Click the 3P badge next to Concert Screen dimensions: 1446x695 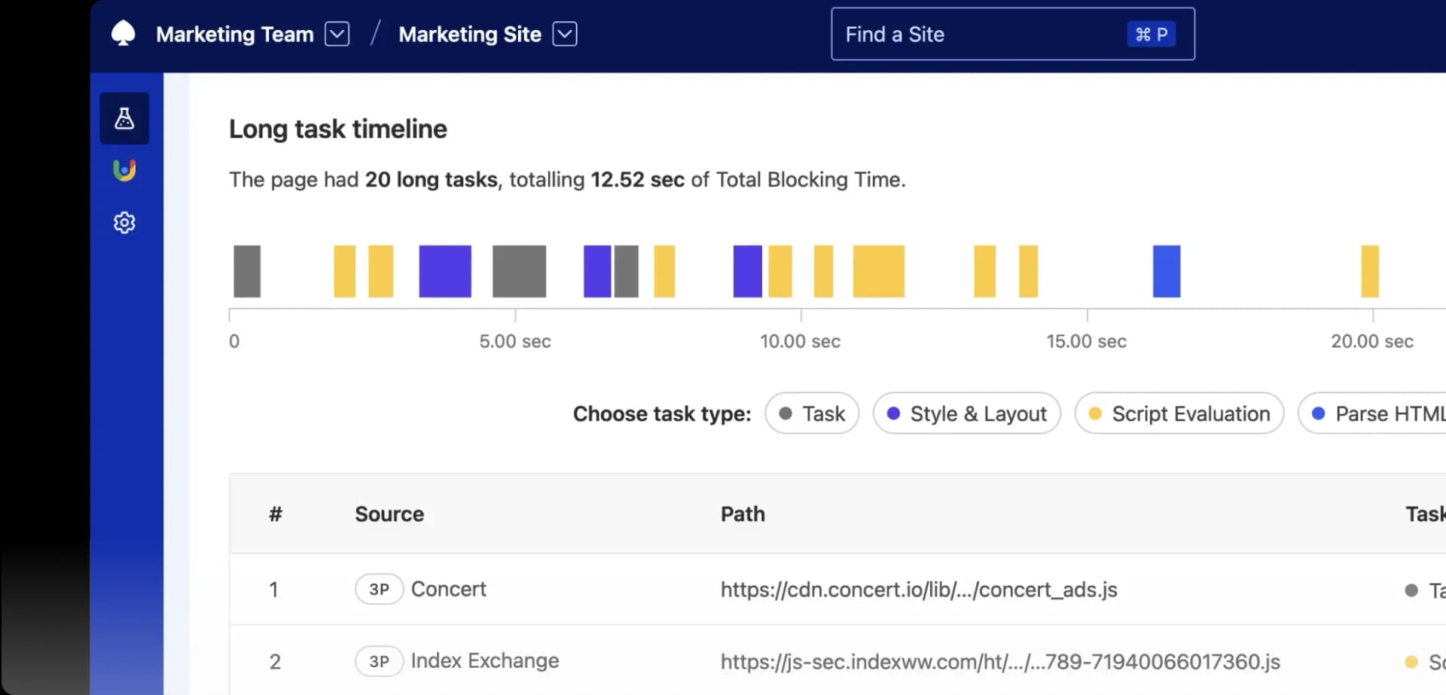point(379,589)
